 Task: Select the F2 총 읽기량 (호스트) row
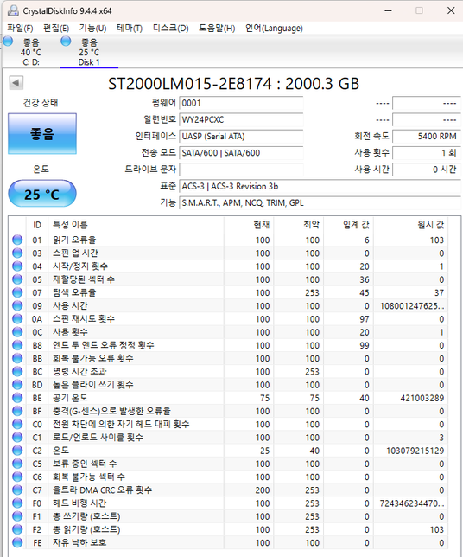pyautogui.click(x=228, y=529)
